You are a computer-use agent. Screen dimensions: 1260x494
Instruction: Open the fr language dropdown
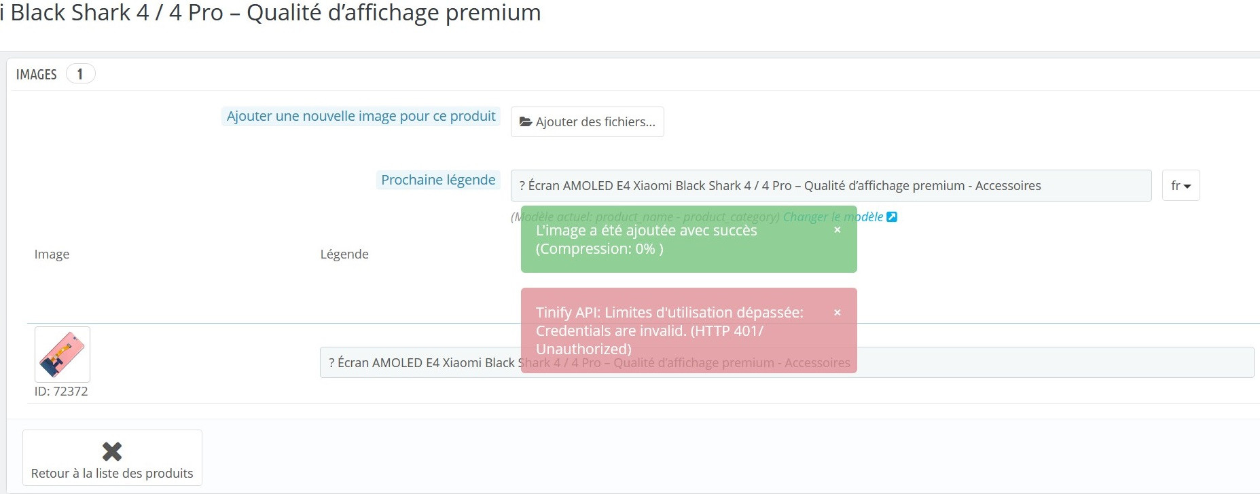(1181, 185)
